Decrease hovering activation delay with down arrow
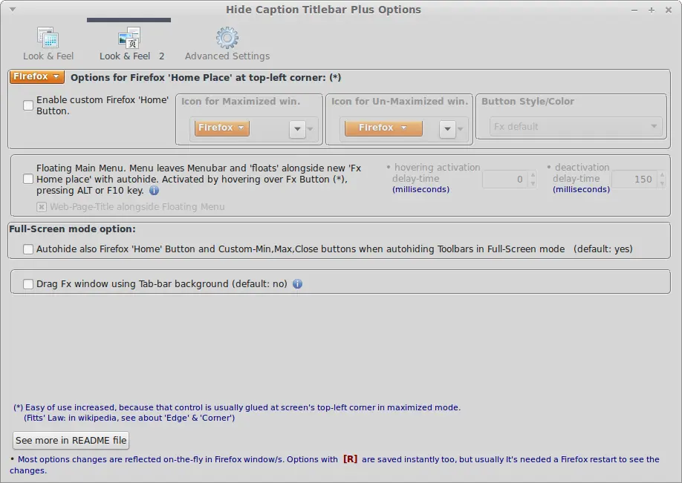 [533, 184]
